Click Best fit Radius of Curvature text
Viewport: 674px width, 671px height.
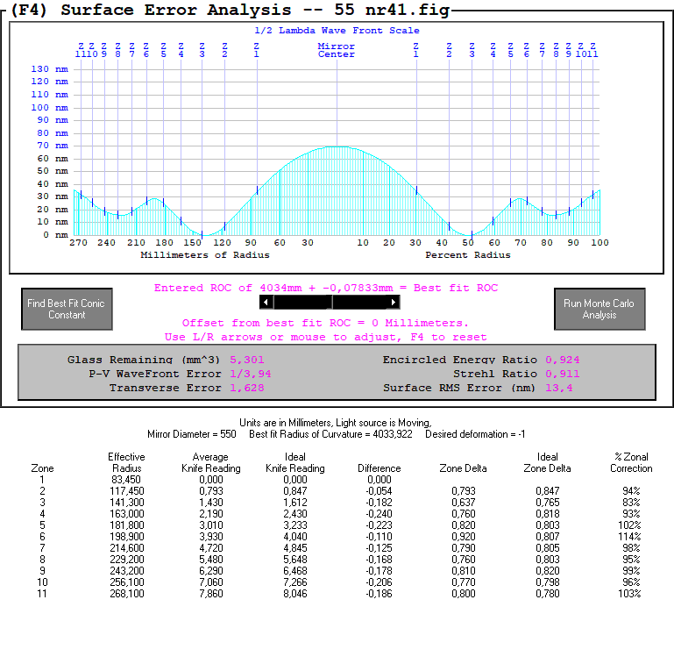pos(330,434)
